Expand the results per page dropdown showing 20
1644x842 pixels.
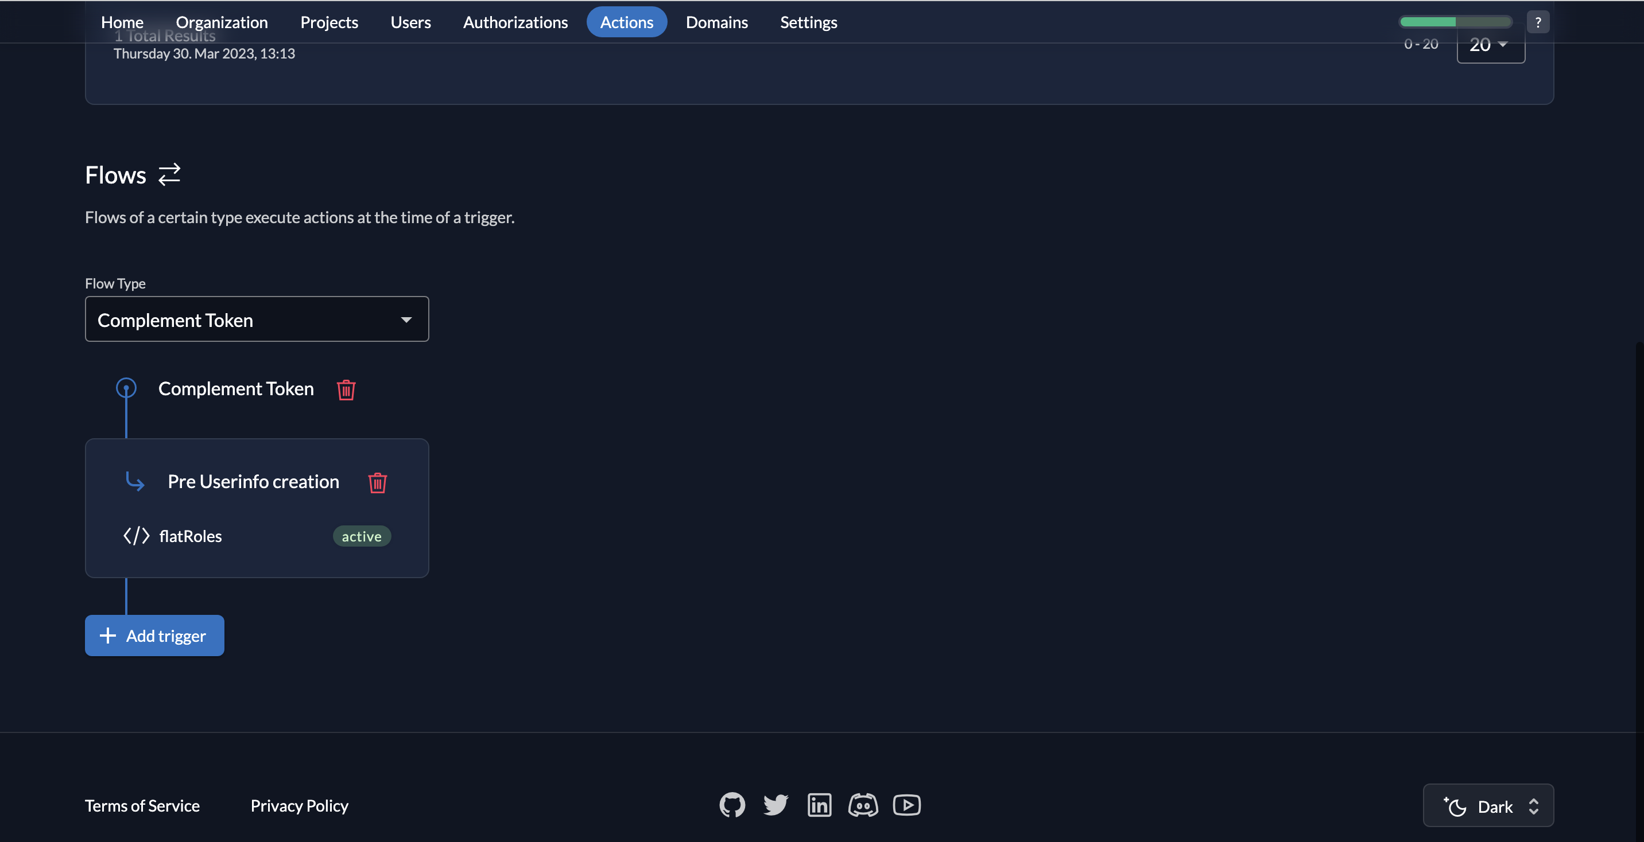click(1490, 43)
